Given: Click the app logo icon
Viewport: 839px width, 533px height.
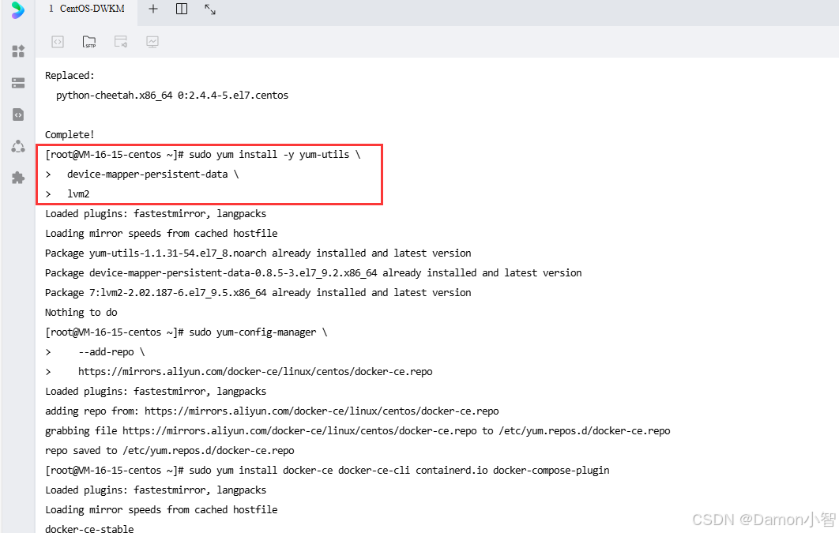Looking at the screenshot, I should [x=17, y=9].
